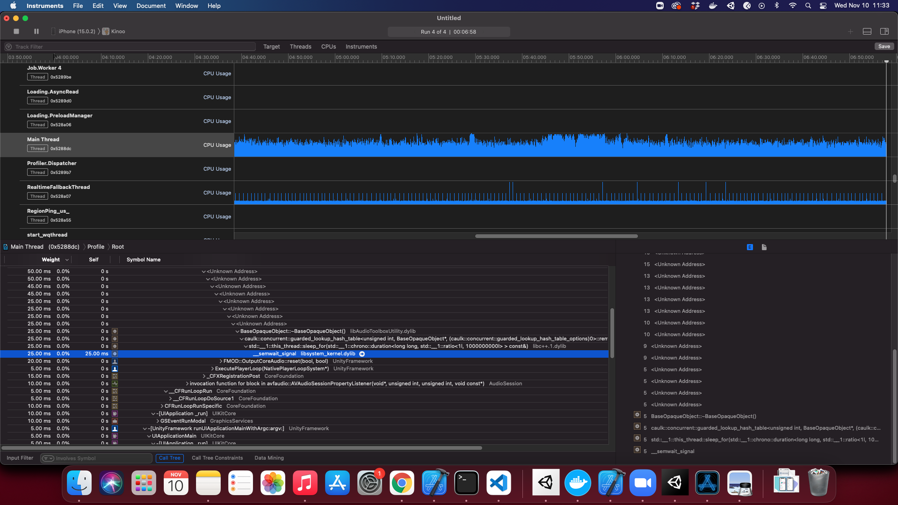Viewport: 898px width, 505px height.
Task: Stop the recording with the stop button
Action: click(x=16, y=31)
